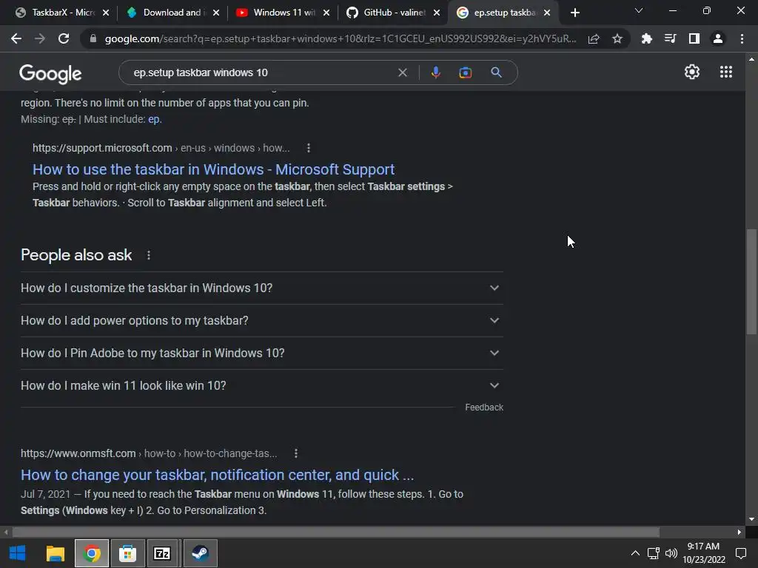Image resolution: width=758 pixels, height=568 pixels.
Task: Submit search with magnifier icon
Action: (497, 72)
